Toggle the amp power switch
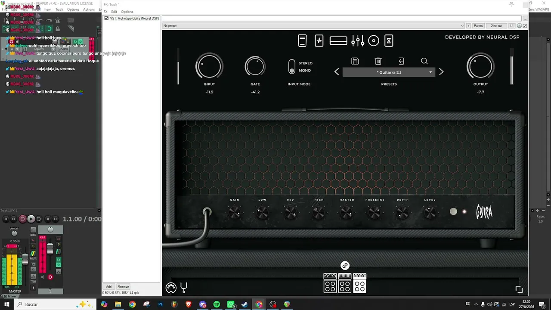551x310 pixels. coord(453,211)
